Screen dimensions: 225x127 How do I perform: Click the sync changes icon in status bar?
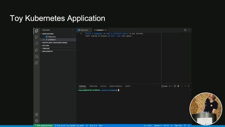87,126
